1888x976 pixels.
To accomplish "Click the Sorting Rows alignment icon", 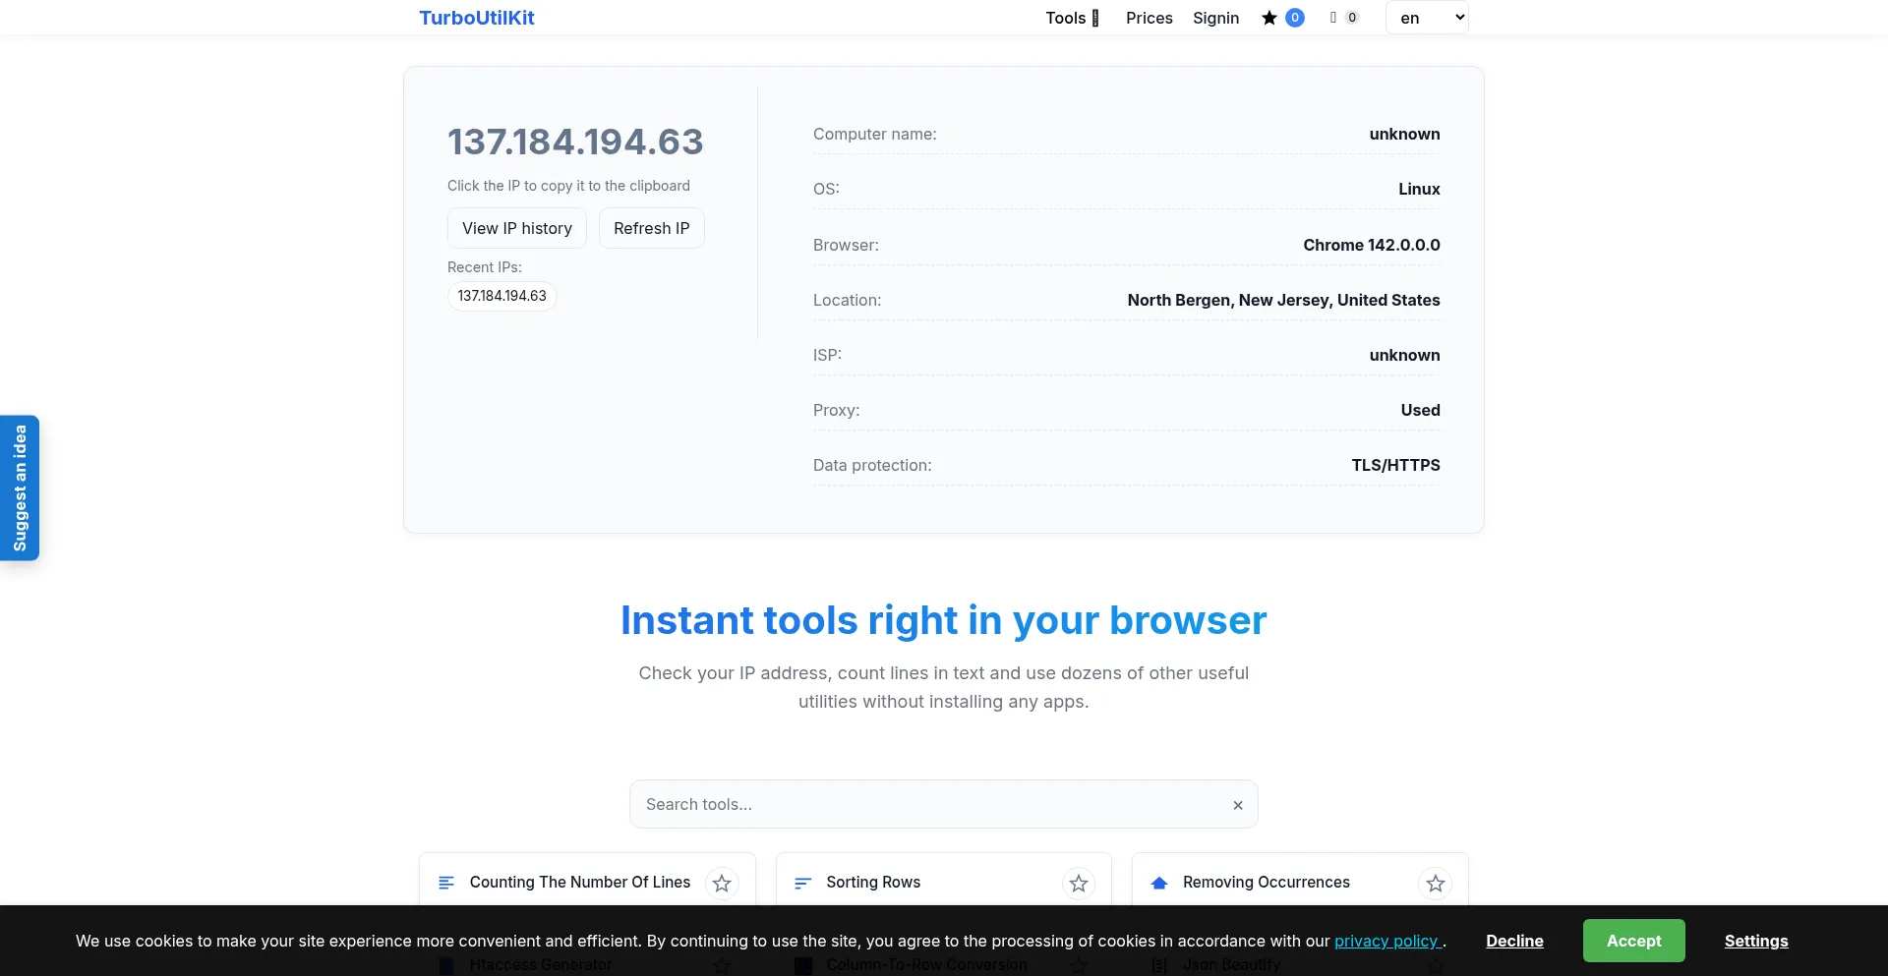I will click(803, 882).
